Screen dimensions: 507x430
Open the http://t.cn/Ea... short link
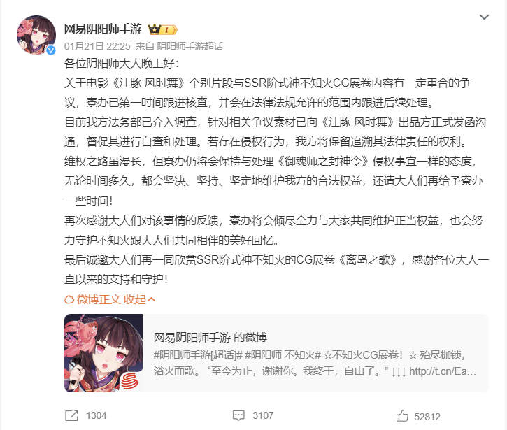(443, 371)
